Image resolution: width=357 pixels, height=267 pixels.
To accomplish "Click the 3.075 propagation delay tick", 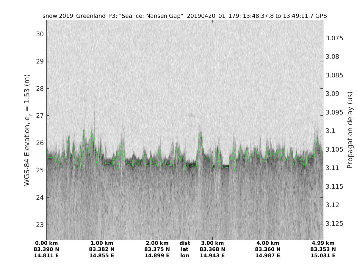I will tap(335, 38).
